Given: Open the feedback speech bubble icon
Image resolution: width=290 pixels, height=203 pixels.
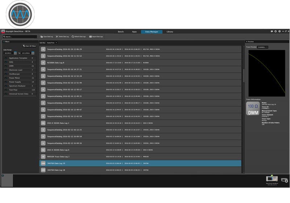Looking at the screenshot, I should click(x=272, y=32).
